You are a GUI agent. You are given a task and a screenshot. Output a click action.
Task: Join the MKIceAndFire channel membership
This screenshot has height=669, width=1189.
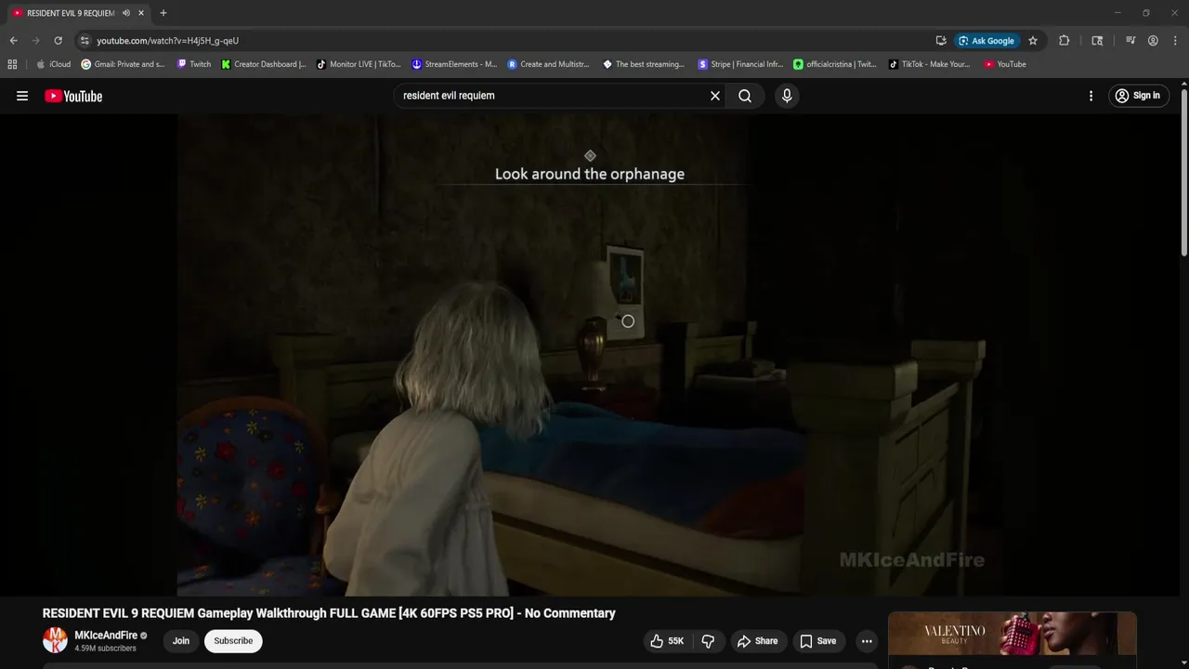[x=181, y=641]
